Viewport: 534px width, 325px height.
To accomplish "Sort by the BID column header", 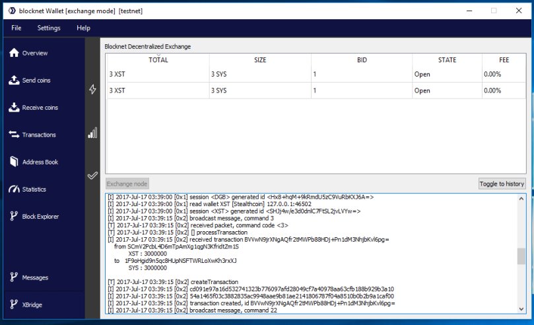I will (362, 60).
